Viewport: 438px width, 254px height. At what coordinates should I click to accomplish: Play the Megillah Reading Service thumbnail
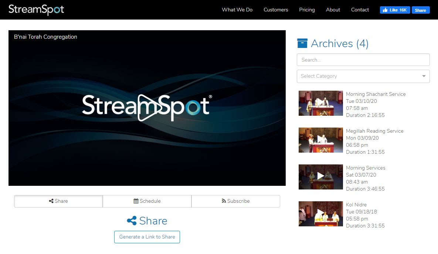tap(321, 140)
